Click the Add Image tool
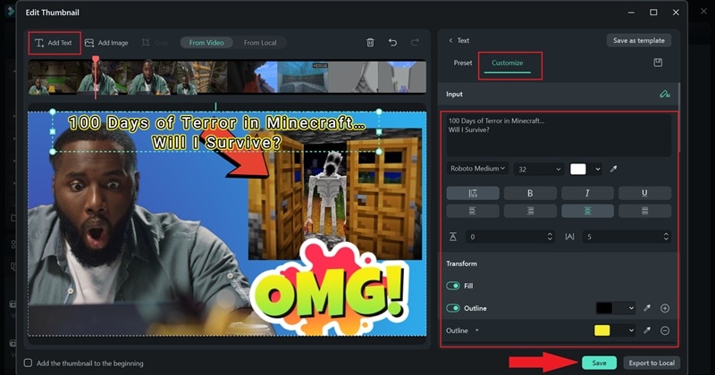Viewport: 715px width, 375px height. pyautogui.click(x=105, y=43)
